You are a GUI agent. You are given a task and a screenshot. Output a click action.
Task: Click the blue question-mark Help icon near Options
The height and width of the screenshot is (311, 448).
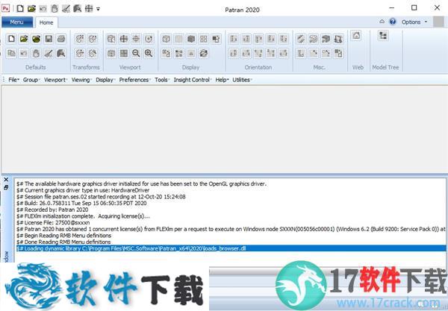393,22
